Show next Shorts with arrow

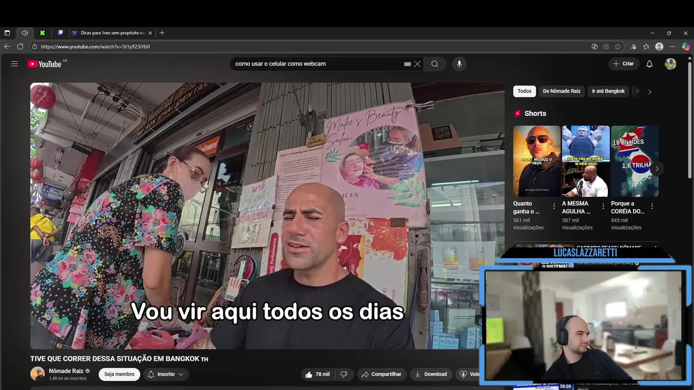(x=657, y=168)
